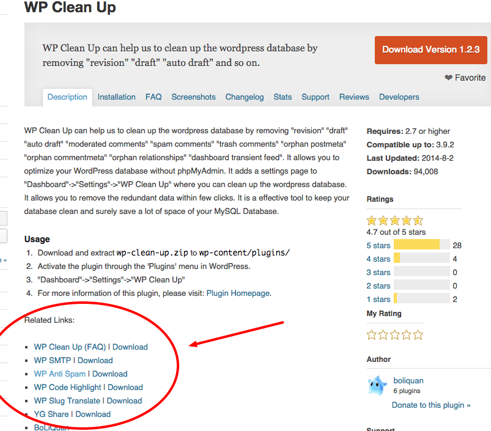The height and width of the screenshot is (431, 491).
Task: Open the Plugin Homepage link
Action: click(238, 293)
